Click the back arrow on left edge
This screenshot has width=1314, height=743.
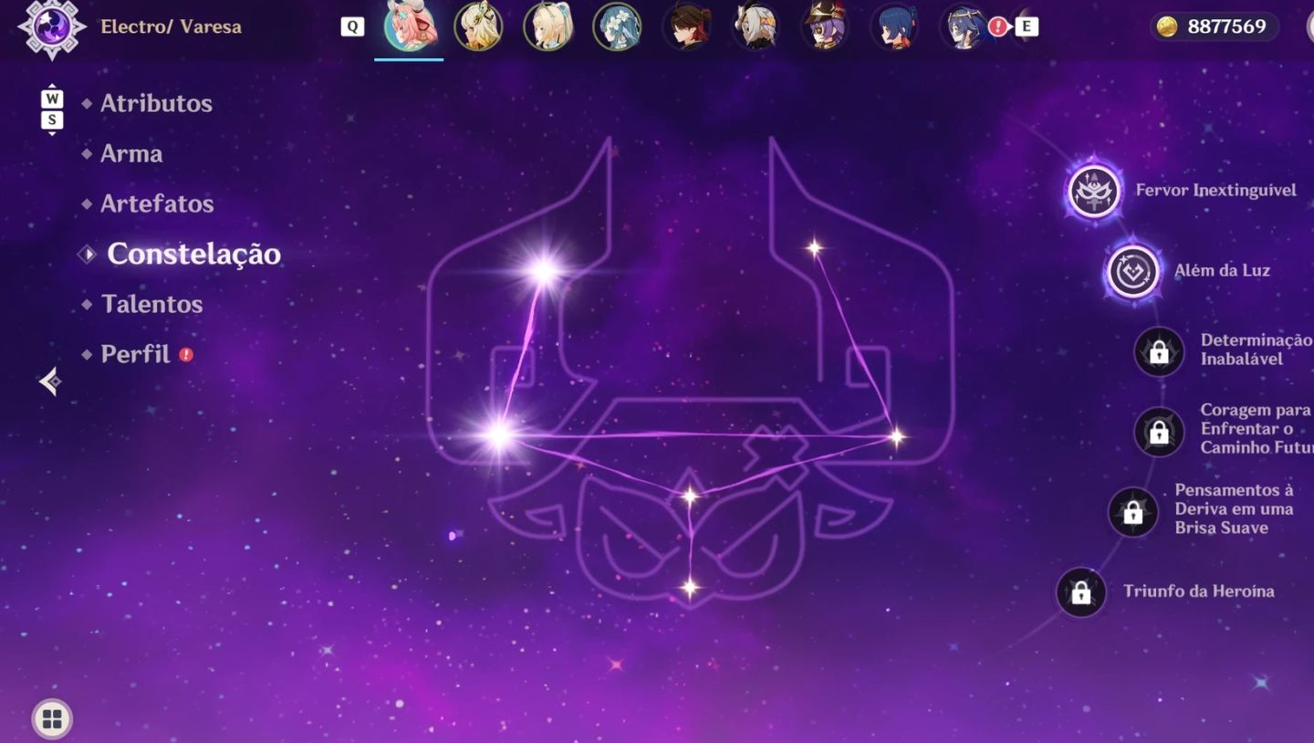pos(50,381)
